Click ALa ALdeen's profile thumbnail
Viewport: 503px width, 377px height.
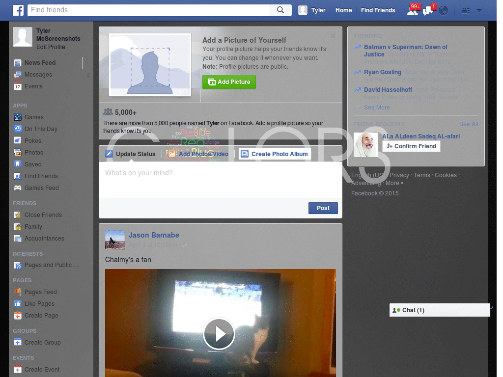[x=365, y=145]
